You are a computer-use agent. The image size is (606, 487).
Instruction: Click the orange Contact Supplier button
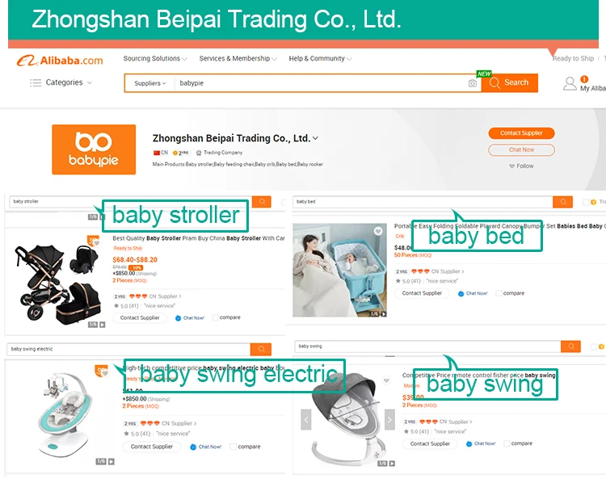(x=521, y=133)
